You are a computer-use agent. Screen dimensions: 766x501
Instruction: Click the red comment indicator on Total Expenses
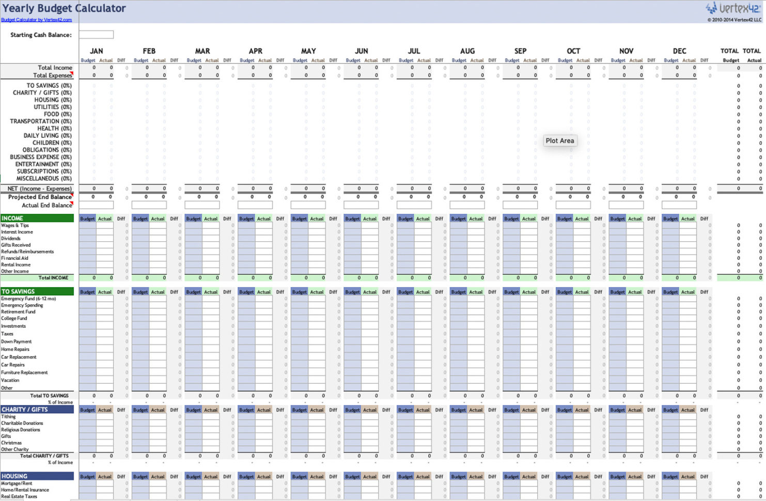tap(72, 73)
